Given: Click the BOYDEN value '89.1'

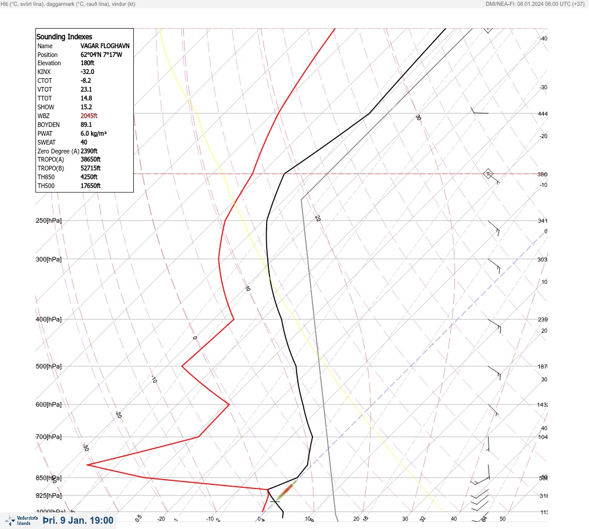Looking at the screenshot, I should tap(86, 125).
